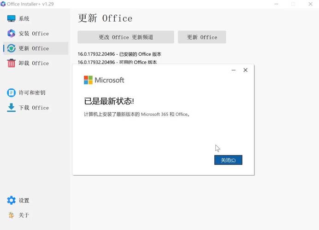
Task: Click the 关闭(C) button in dialog
Action: pos(228,160)
